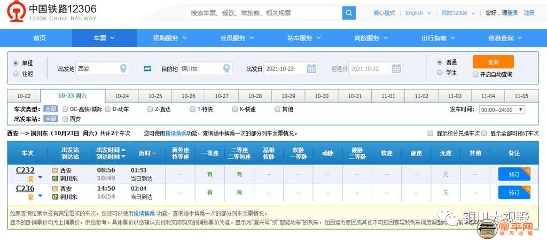
Task: Switch to the 11-05 date tab
Action: (521, 96)
